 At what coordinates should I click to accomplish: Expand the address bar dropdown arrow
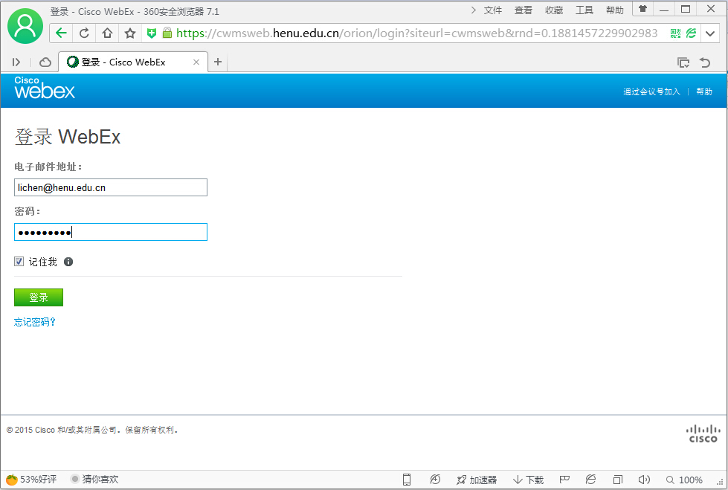[710, 33]
